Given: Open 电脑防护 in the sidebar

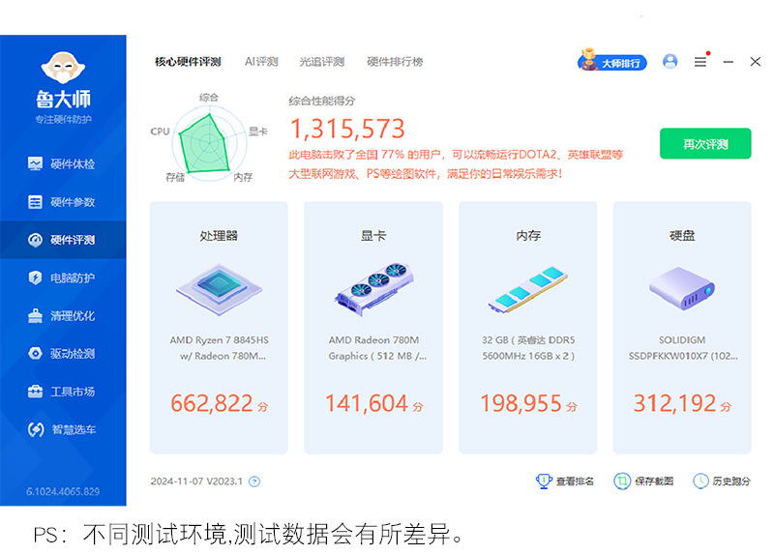Looking at the screenshot, I should click(x=63, y=277).
